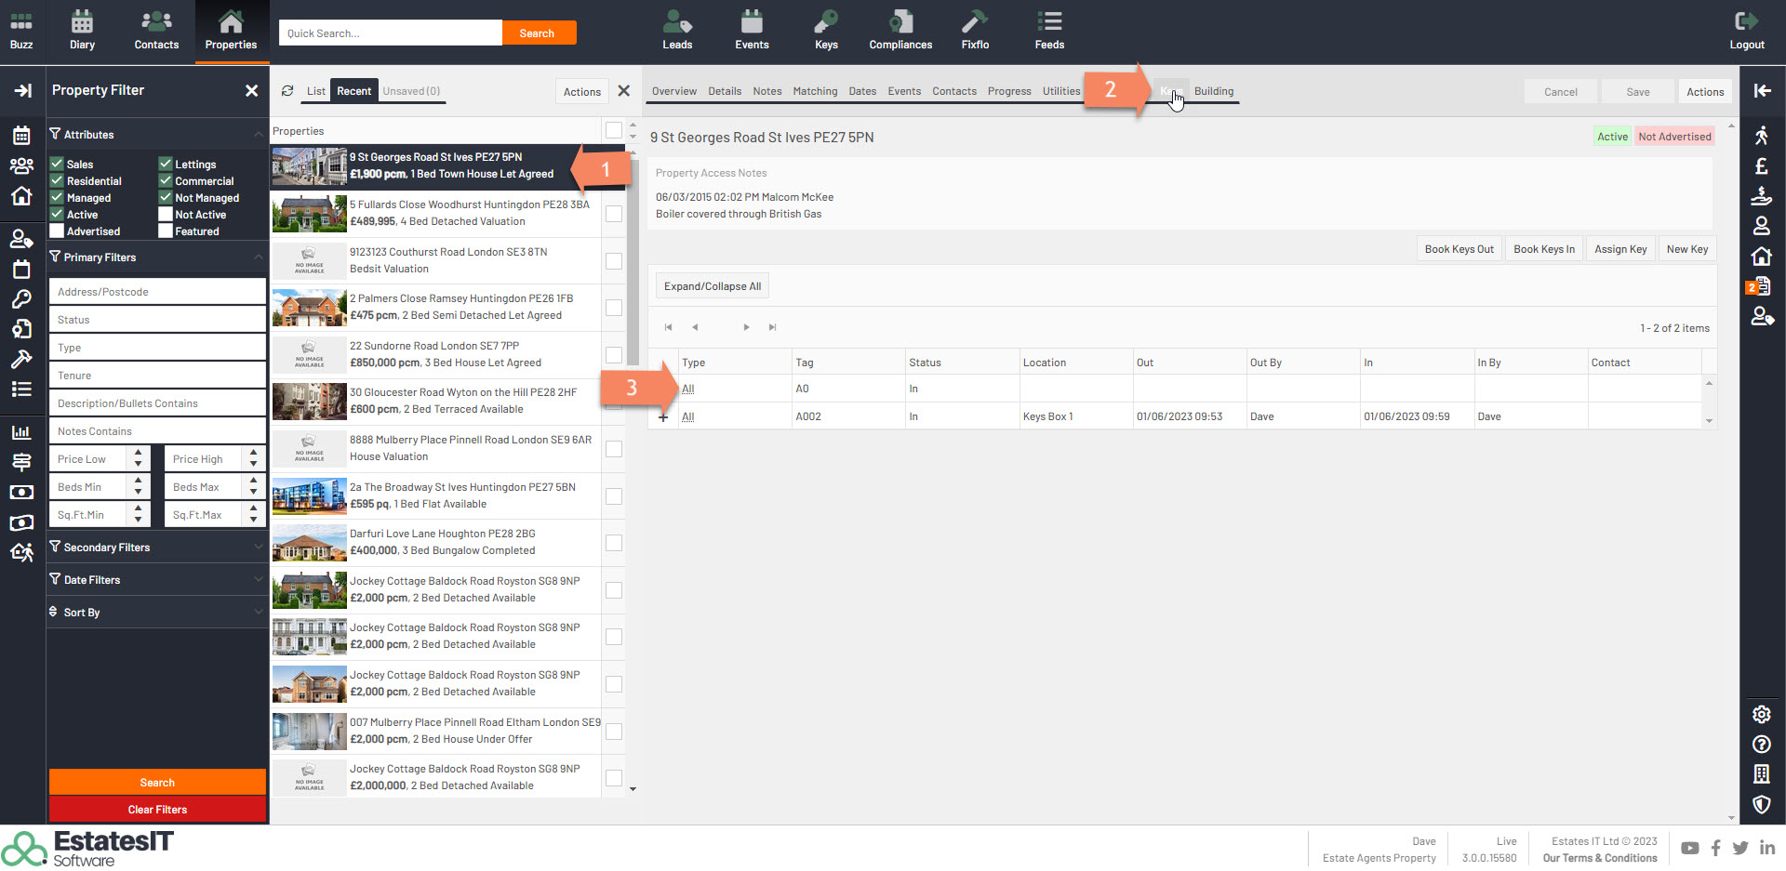Expand the Secondary Filters section
Image resolution: width=1786 pixels, height=871 pixels.
[156, 548]
